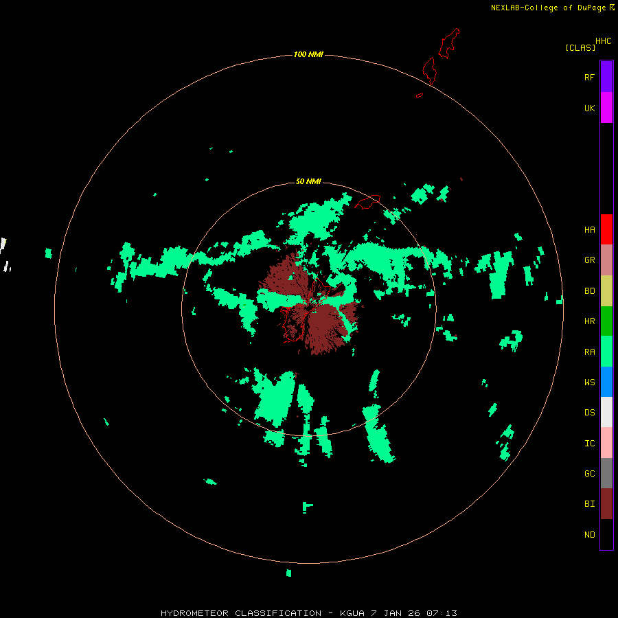Click the UK magenta legend swatch
Image resolution: width=618 pixels, height=618 pixels.
[606, 108]
